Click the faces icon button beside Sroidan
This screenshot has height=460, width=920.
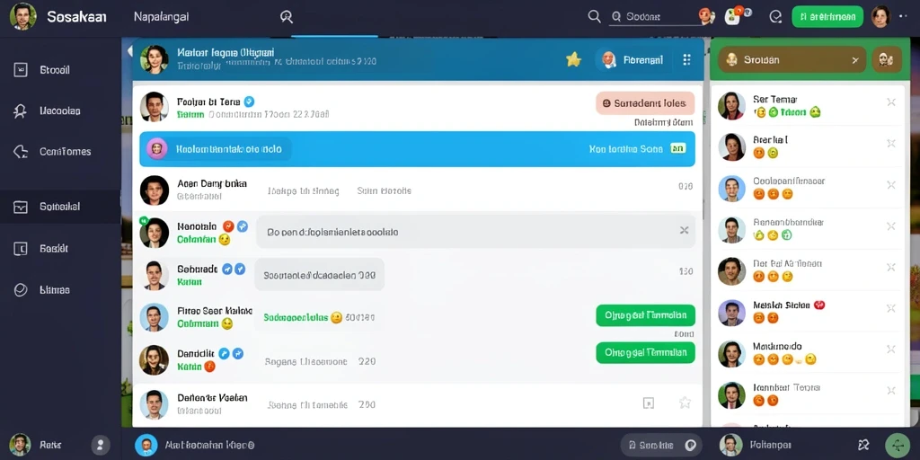[887, 59]
